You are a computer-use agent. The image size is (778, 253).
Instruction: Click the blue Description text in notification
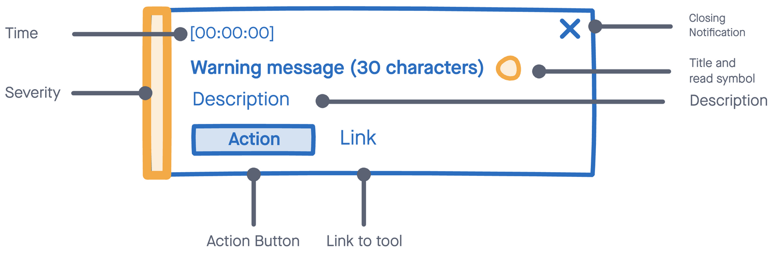(241, 99)
